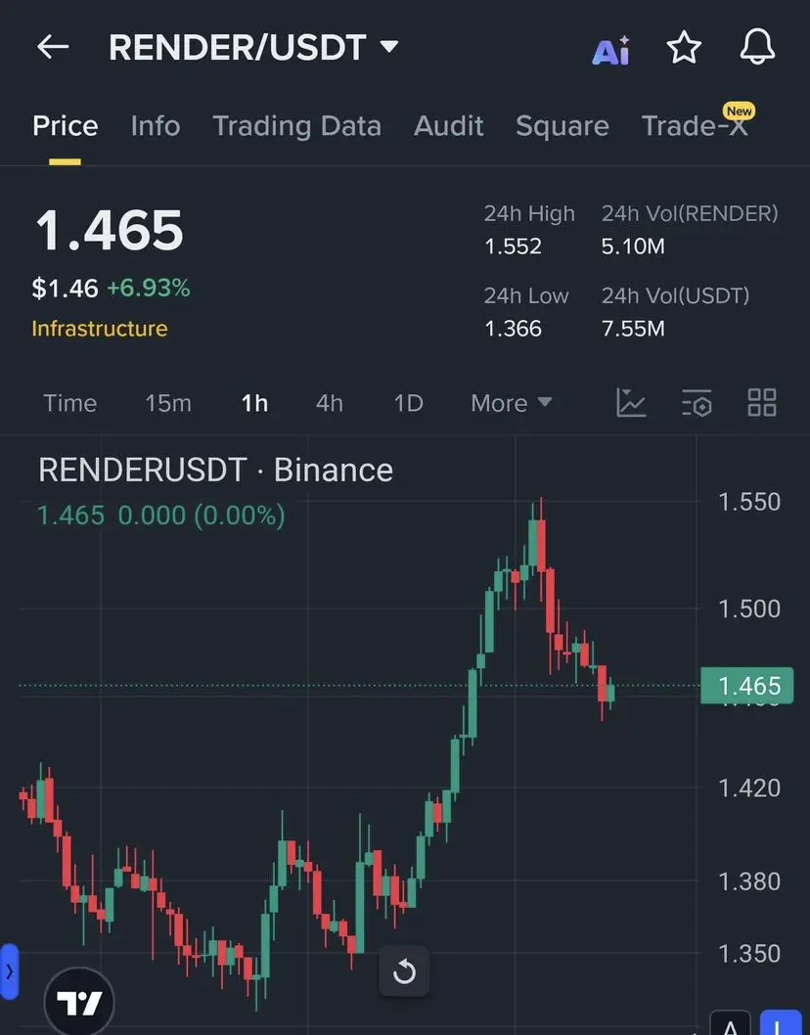Tap the 24h Vol(RENDER) 5.10M value

tap(633, 247)
